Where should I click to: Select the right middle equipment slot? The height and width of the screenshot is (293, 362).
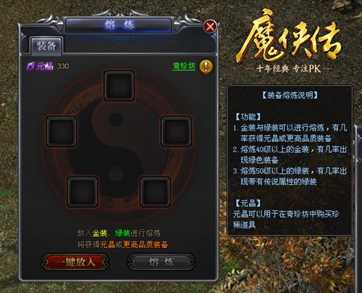click(x=176, y=132)
